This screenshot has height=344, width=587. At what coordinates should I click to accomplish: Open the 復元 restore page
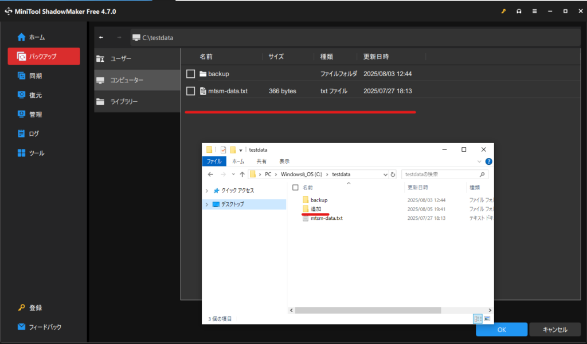pos(30,95)
